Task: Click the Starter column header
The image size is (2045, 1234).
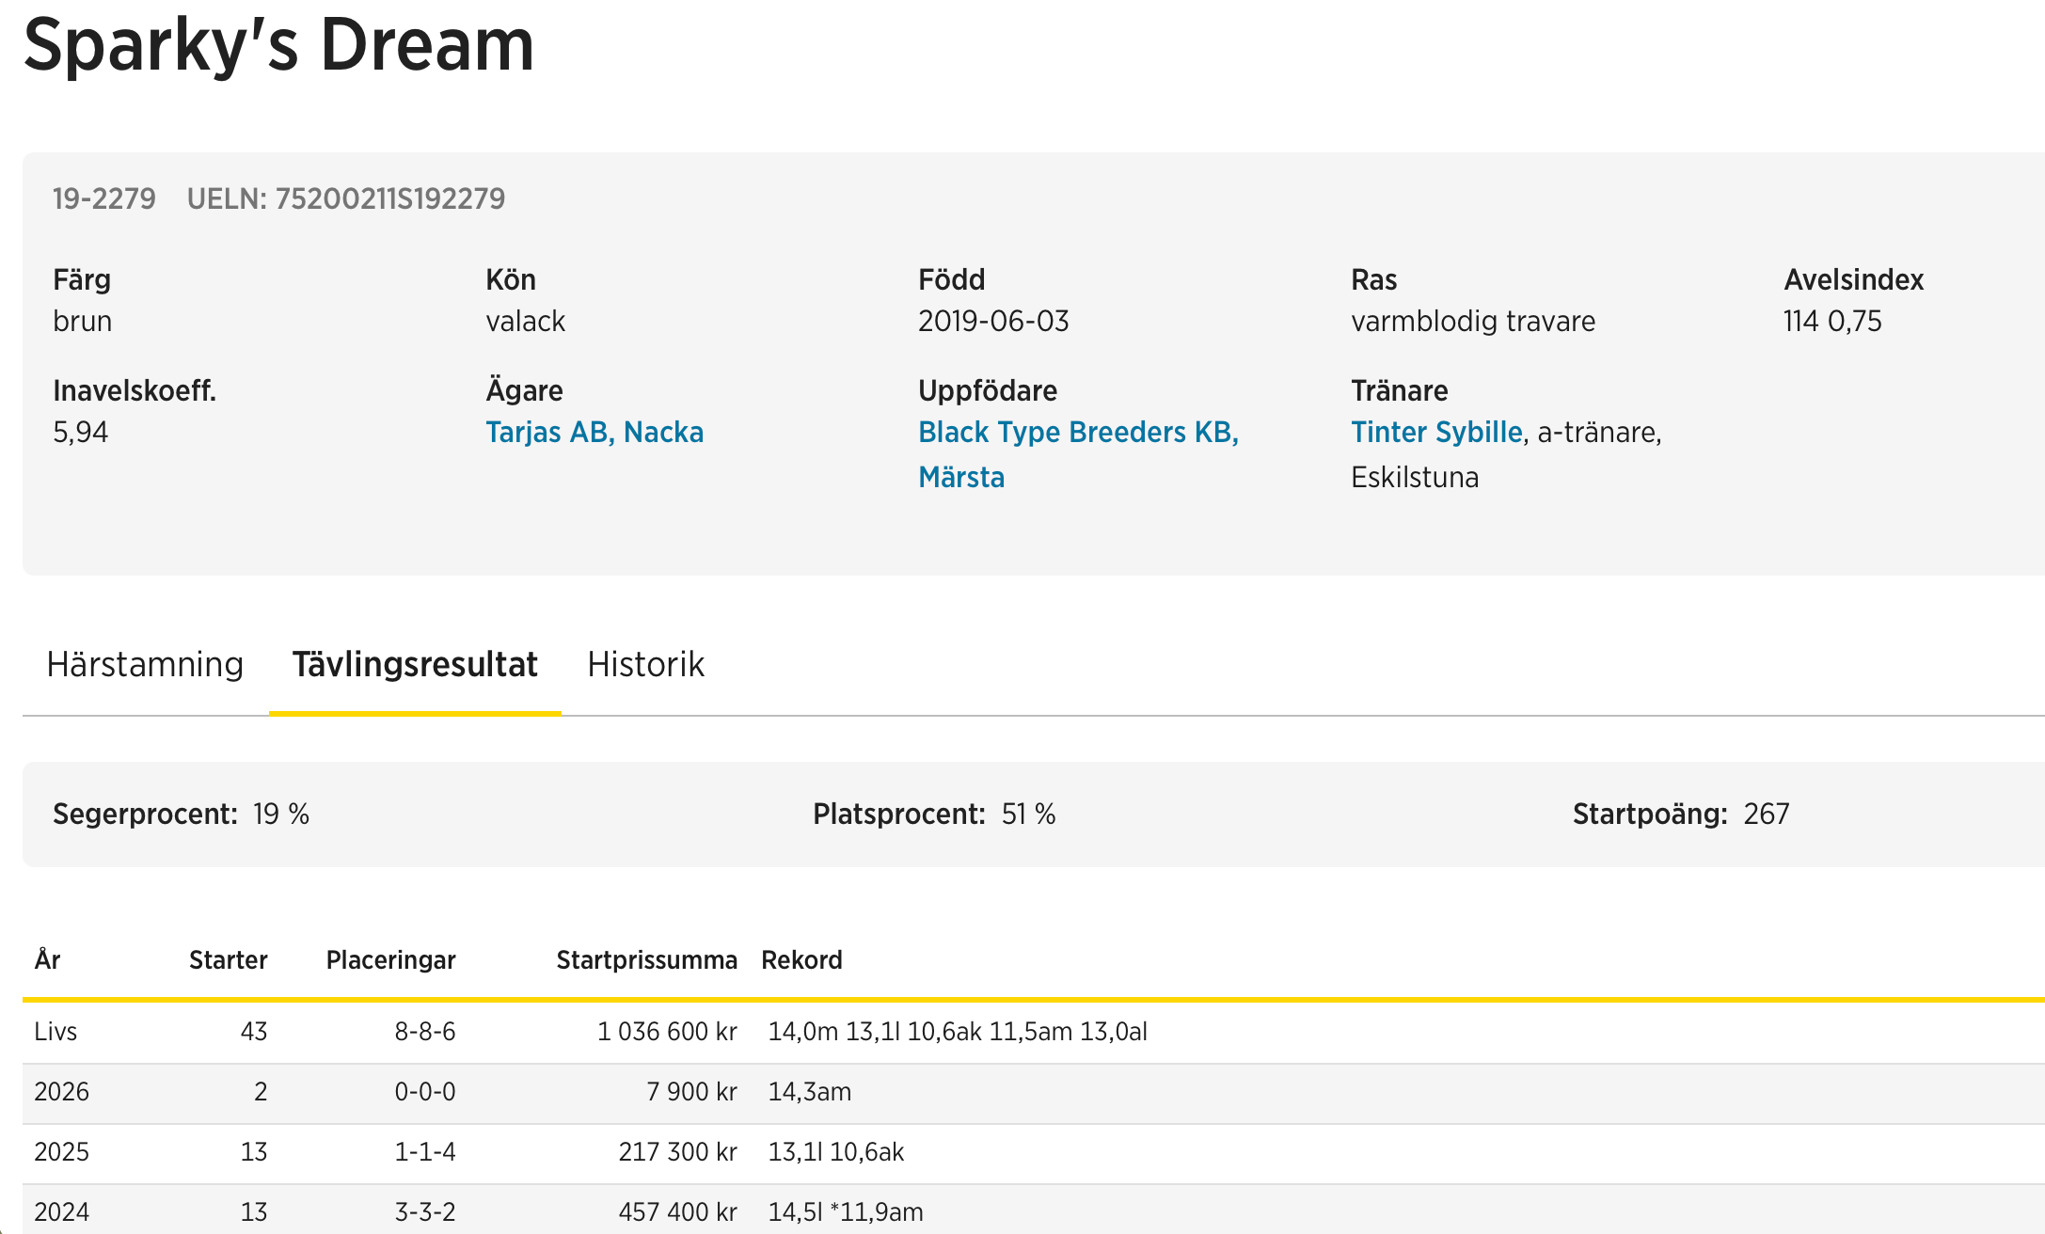Action: coord(228,960)
